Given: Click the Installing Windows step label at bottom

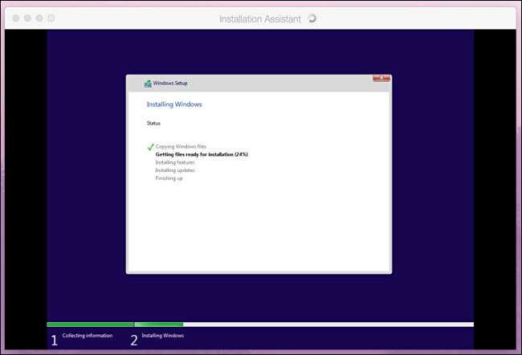Looking at the screenshot, I should coord(162,336).
